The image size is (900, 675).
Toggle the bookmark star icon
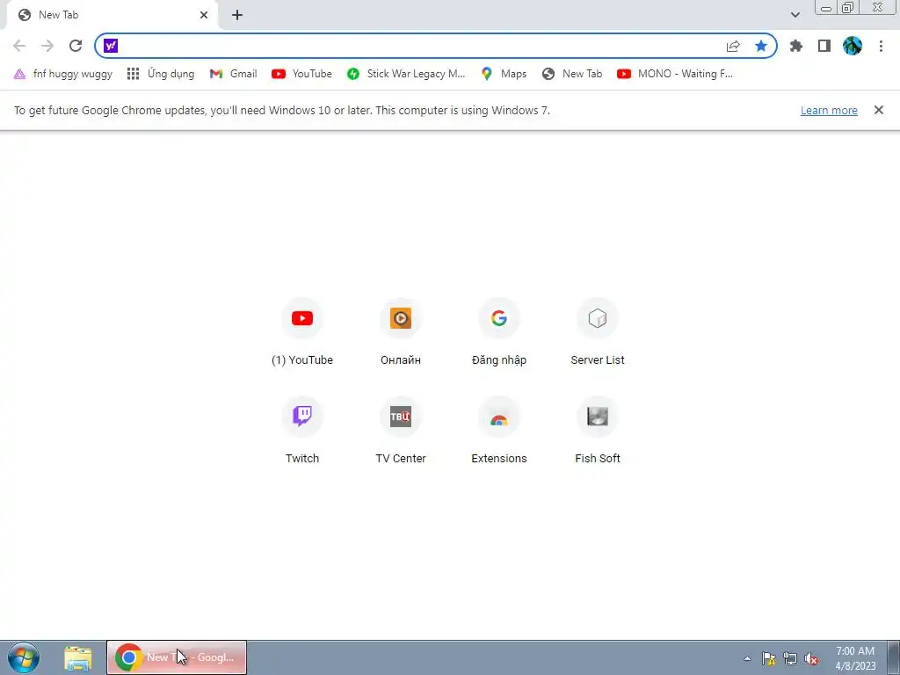[761, 46]
